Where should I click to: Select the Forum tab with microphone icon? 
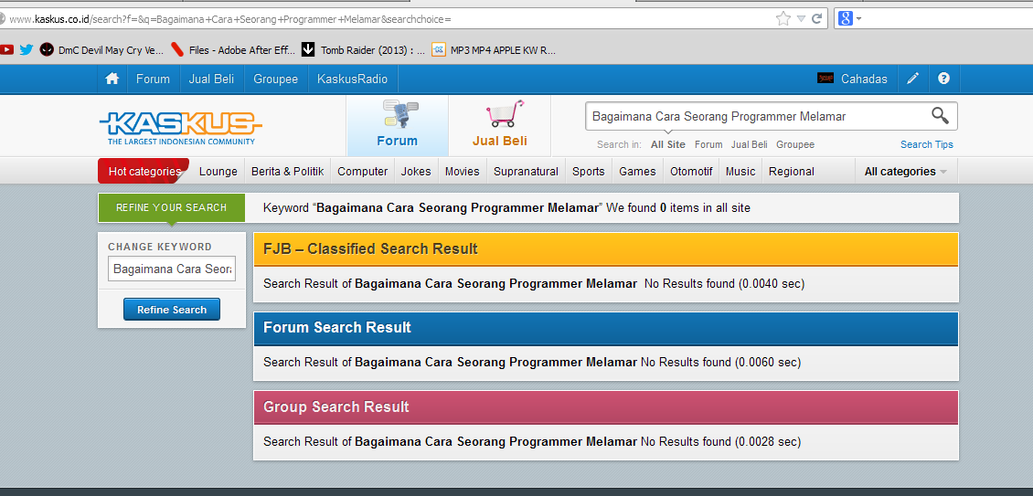(398, 125)
